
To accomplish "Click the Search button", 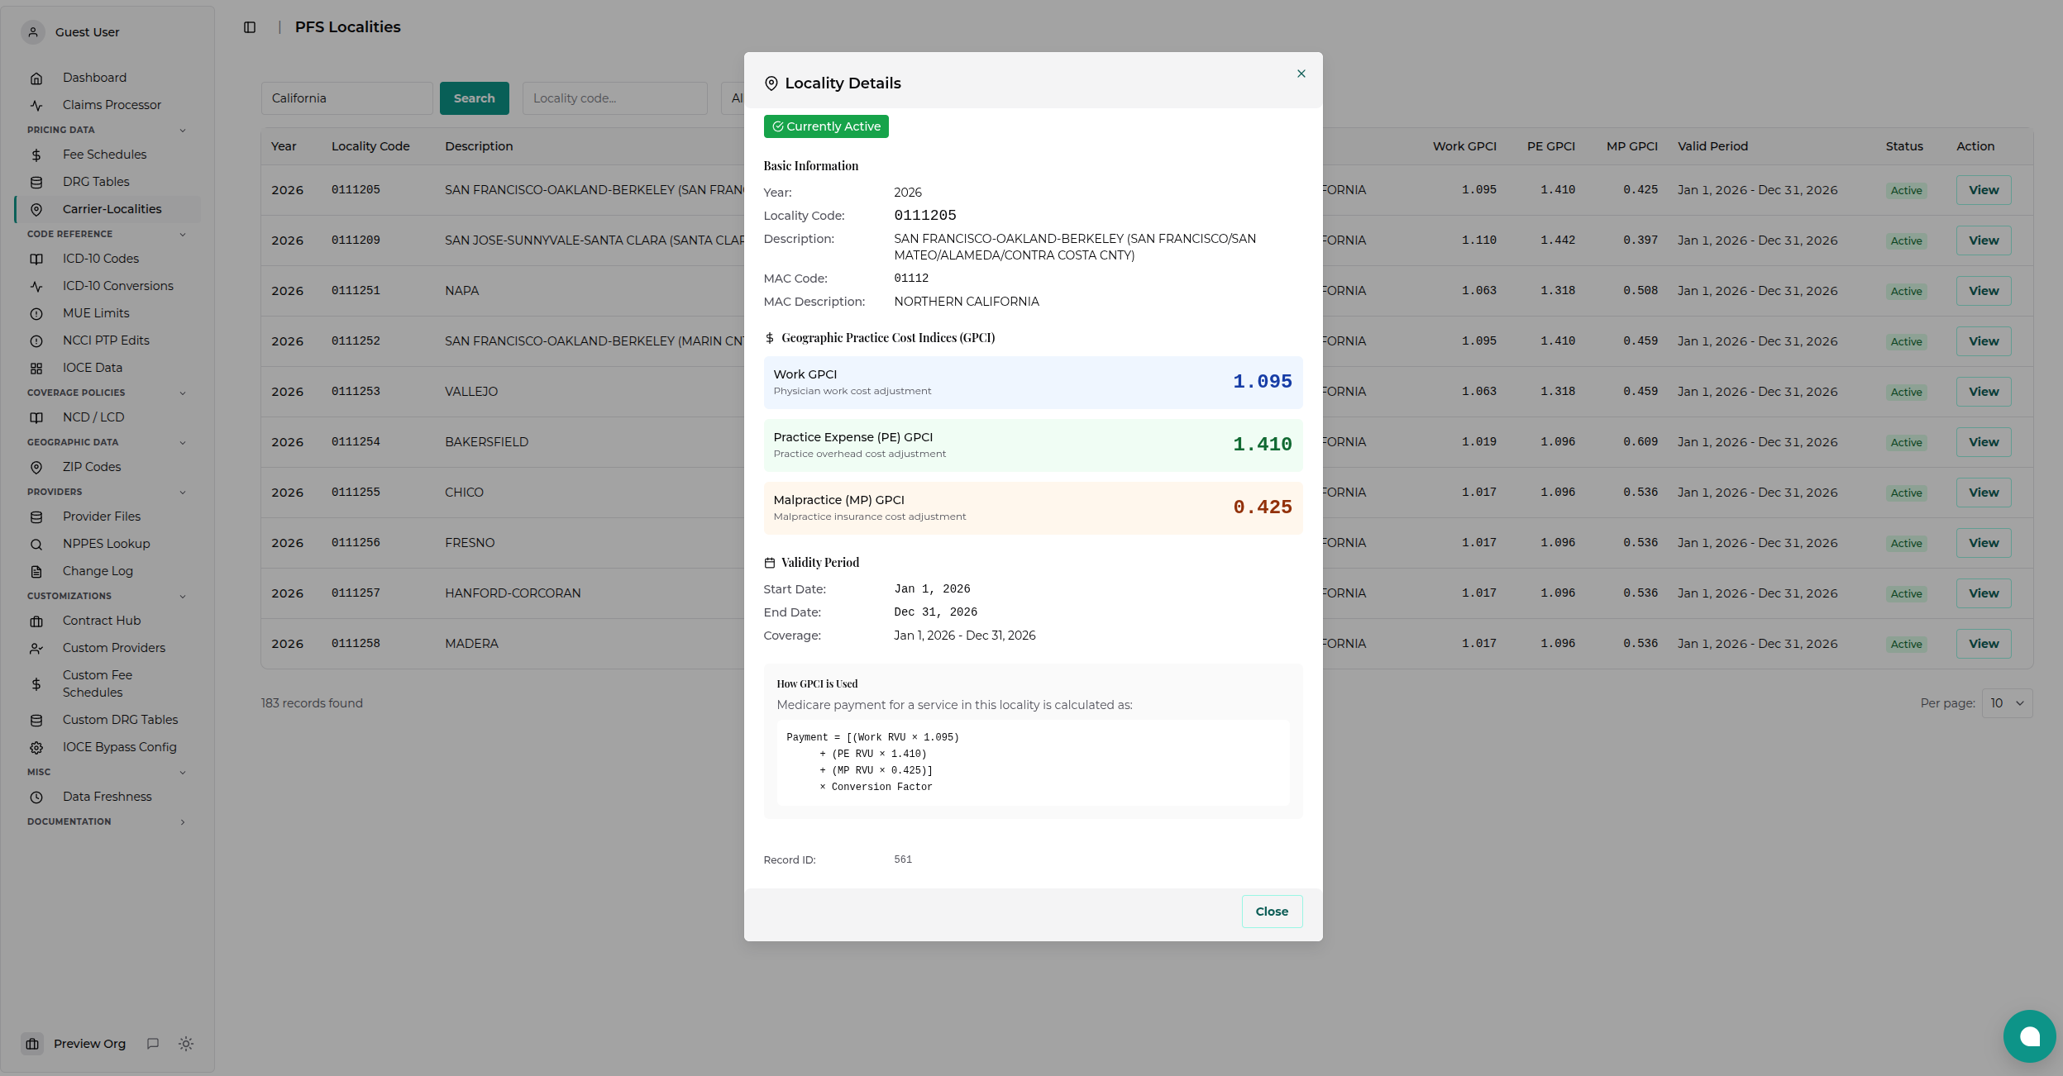I will pos(474,98).
